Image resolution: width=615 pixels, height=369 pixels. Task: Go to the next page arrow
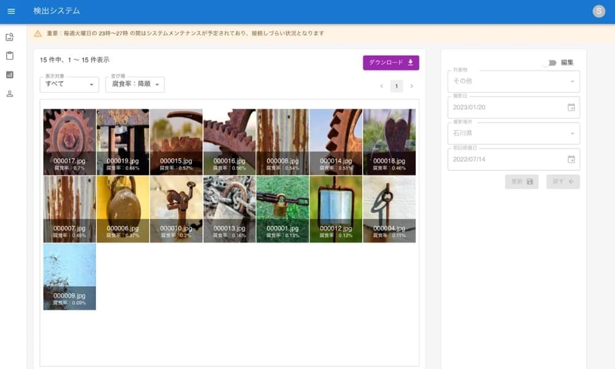point(411,86)
